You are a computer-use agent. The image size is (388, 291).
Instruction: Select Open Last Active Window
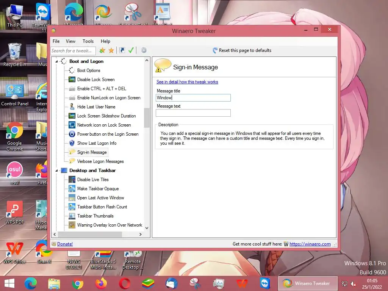click(100, 198)
